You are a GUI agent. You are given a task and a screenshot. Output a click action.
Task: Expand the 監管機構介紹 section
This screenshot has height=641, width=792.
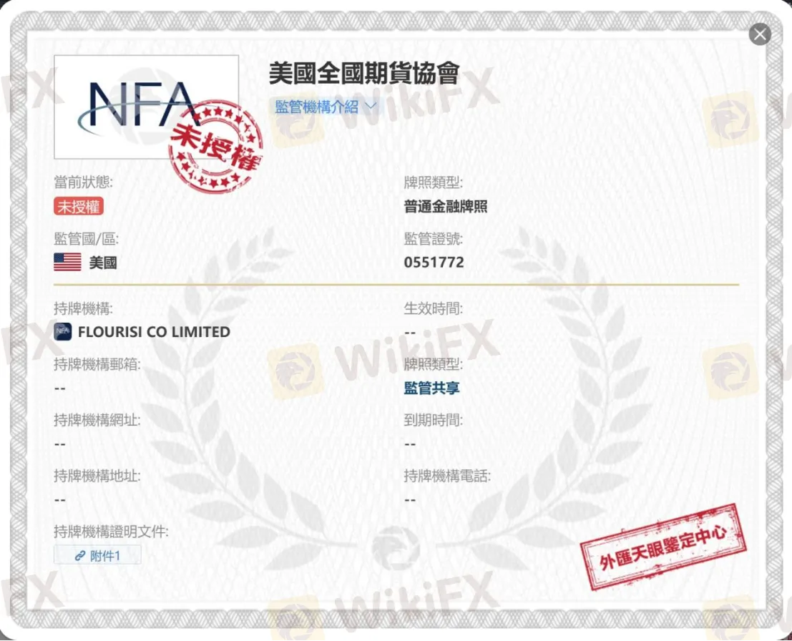pos(326,107)
